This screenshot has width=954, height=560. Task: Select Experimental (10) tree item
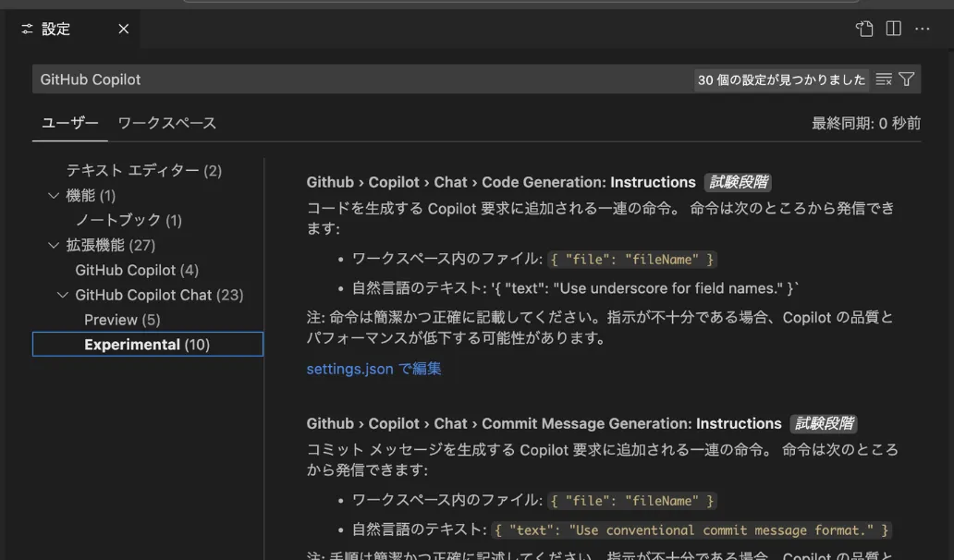[147, 345]
